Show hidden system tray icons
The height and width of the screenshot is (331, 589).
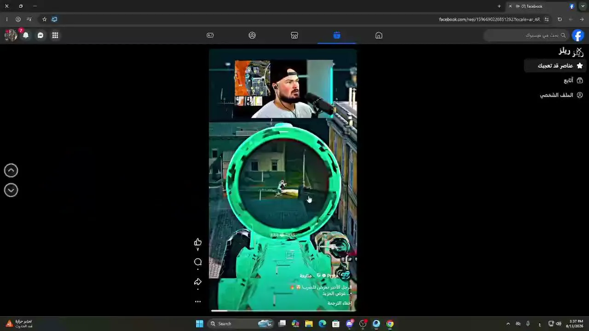click(508, 324)
